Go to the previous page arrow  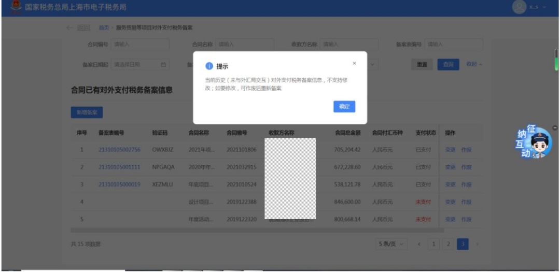click(x=419, y=244)
